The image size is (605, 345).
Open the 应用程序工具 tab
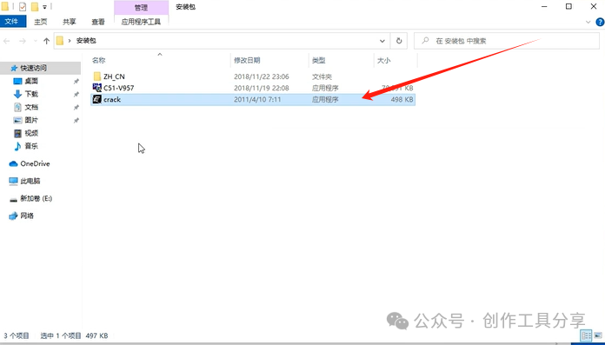coord(141,22)
